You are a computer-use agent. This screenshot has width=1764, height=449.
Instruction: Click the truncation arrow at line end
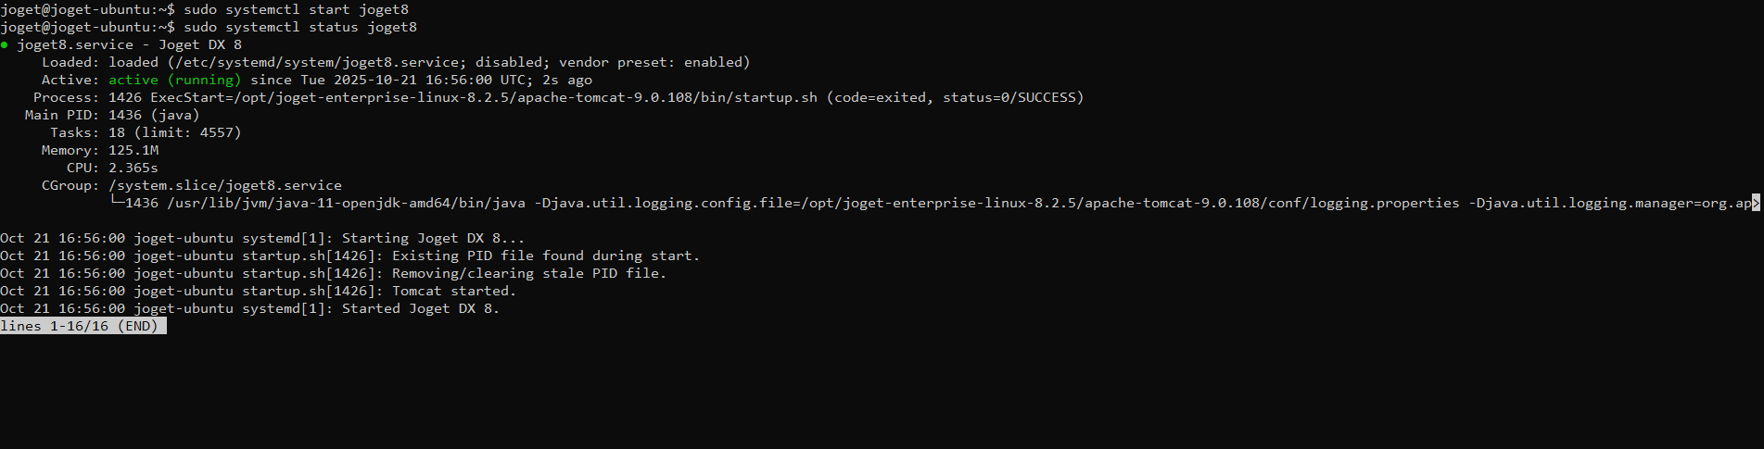pyautogui.click(x=1756, y=203)
